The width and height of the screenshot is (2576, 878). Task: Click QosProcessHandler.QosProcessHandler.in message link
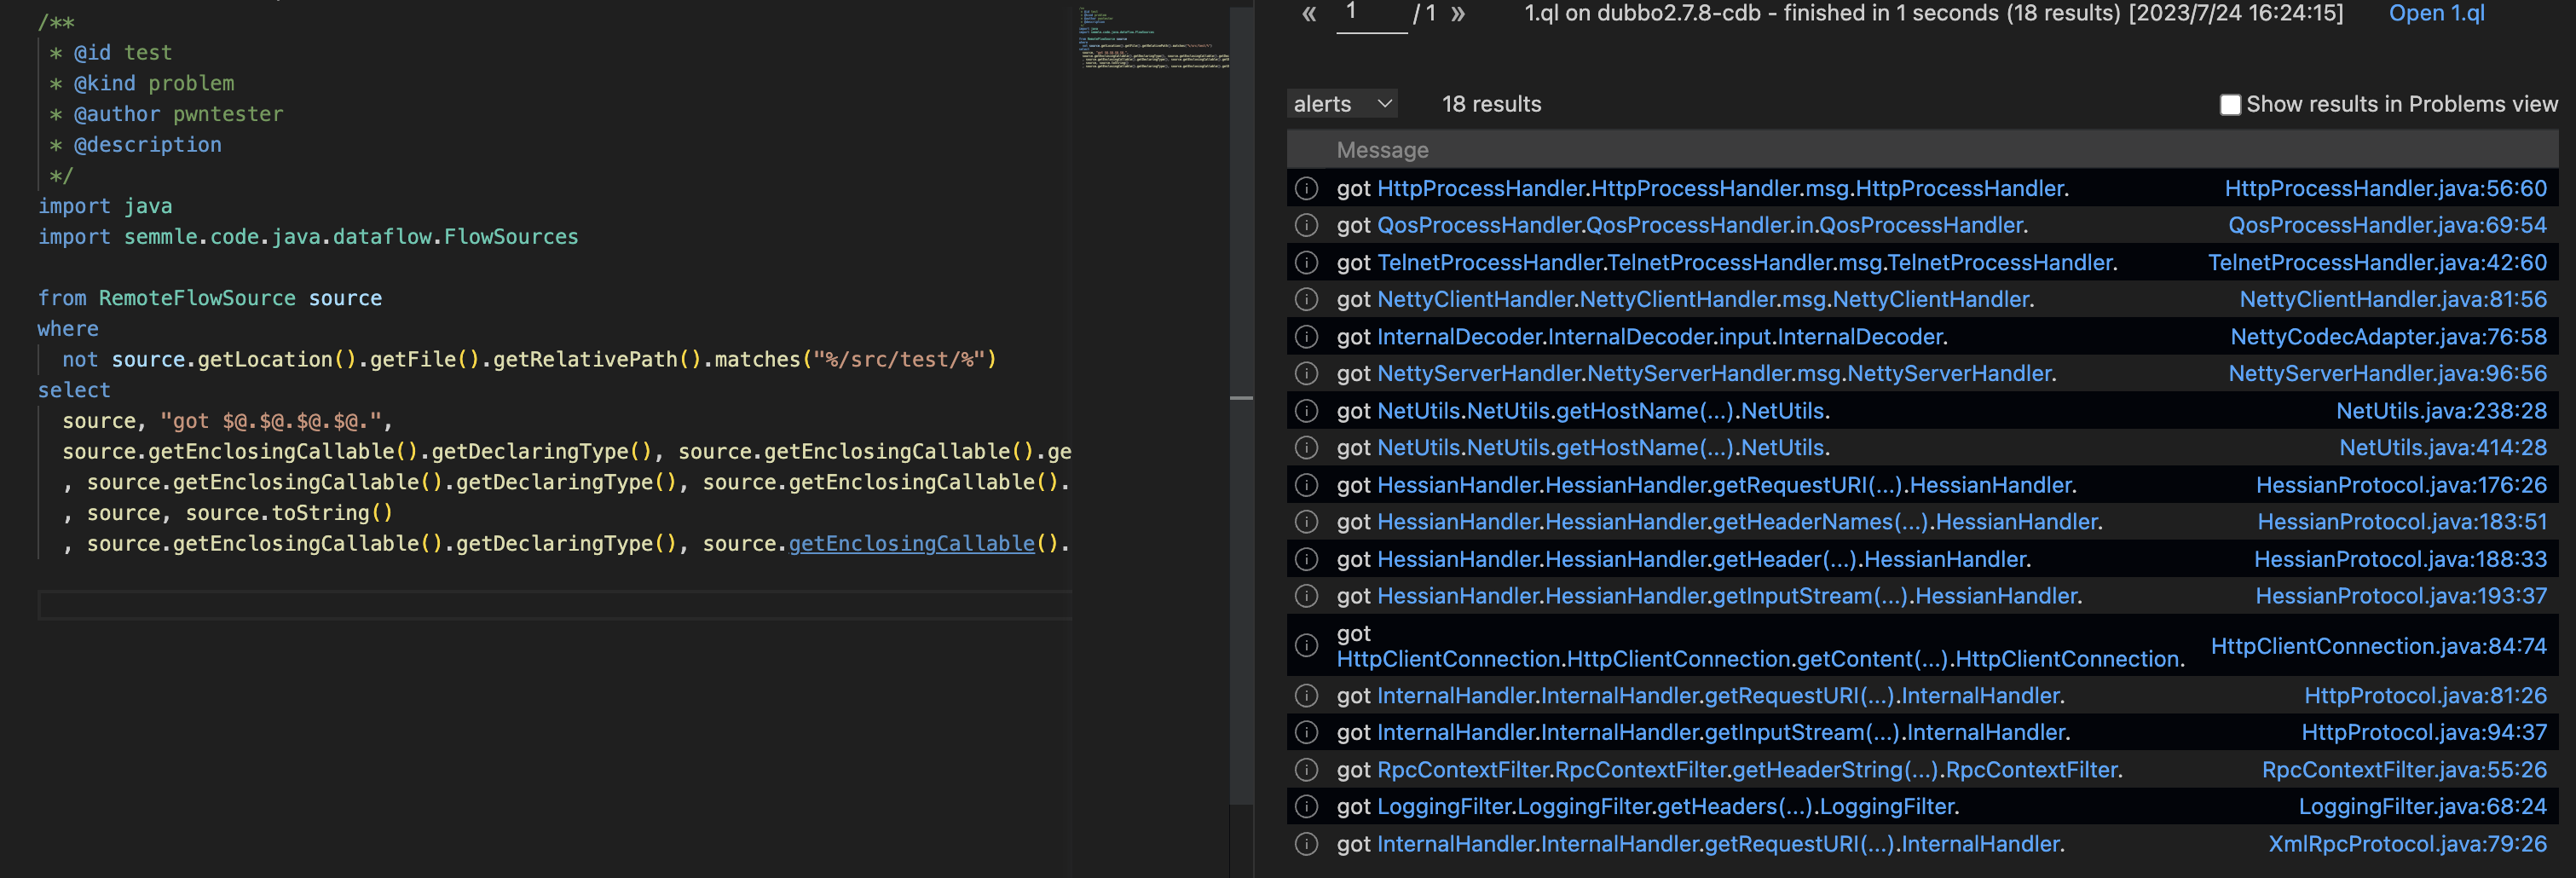click(x=1700, y=225)
